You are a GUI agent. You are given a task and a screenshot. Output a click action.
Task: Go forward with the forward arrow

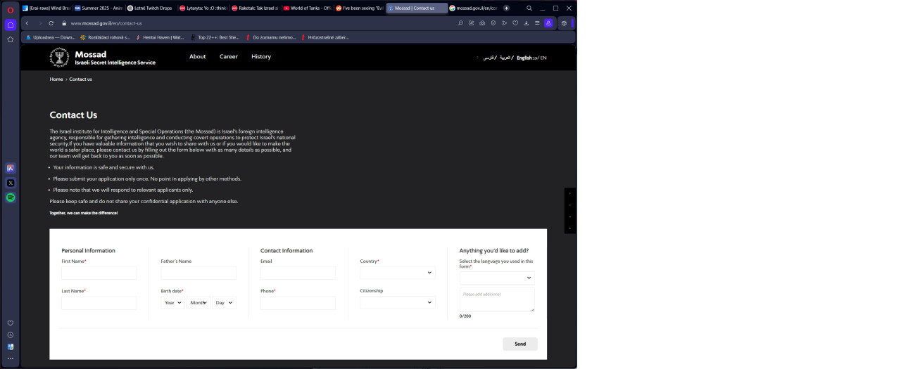(39, 23)
